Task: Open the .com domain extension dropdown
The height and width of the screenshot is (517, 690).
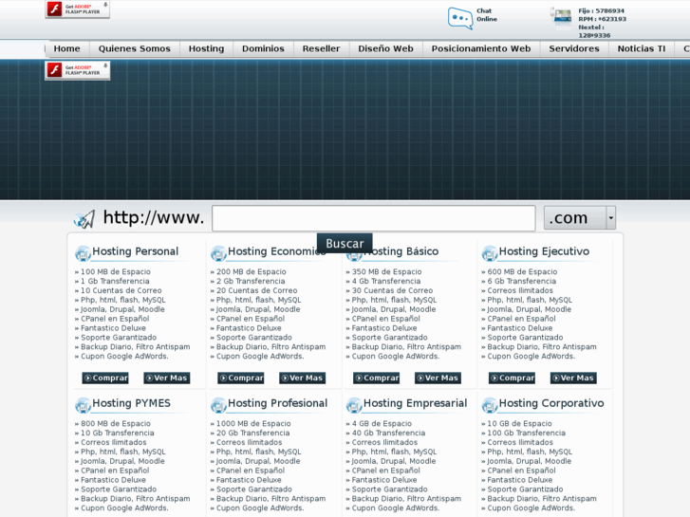Action: pos(580,218)
